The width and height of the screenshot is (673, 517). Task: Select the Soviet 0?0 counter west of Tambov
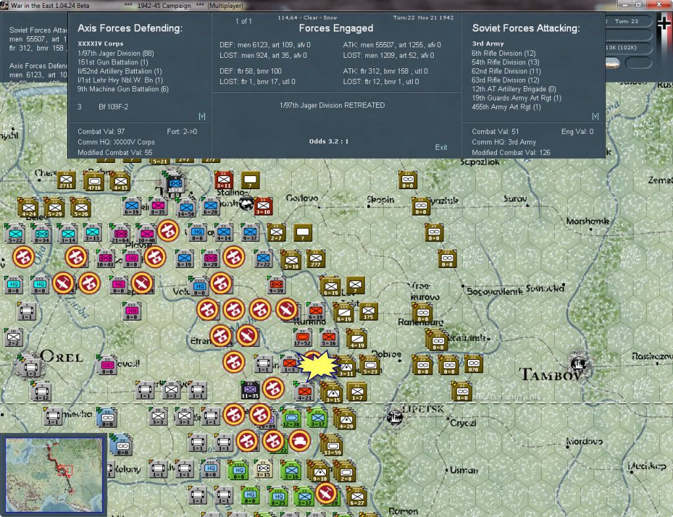click(x=473, y=364)
